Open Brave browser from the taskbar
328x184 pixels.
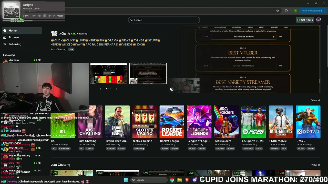pos(187,180)
